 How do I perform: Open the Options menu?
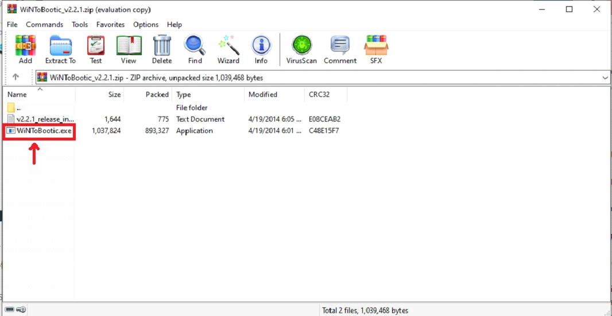(x=146, y=25)
